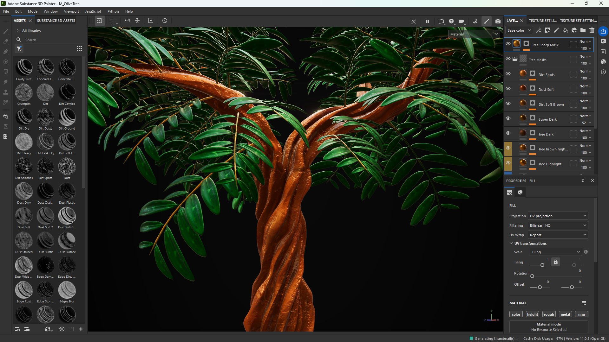Collapse the UV transformations section

click(x=512, y=243)
